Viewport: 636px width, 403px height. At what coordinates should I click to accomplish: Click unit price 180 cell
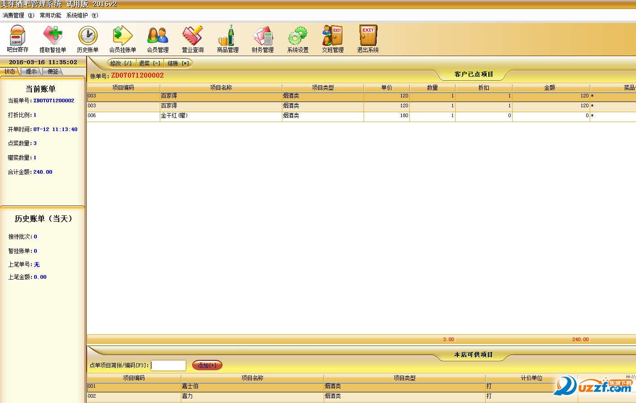click(x=386, y=116)
